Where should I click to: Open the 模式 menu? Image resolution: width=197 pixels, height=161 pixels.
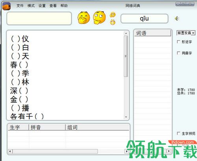[x=31, y=6]
